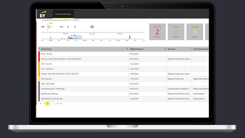Select the row '0010_R_2 Test PDE 03.05.2021'
Screen dimensions: 245x138
tap(123, 59)
